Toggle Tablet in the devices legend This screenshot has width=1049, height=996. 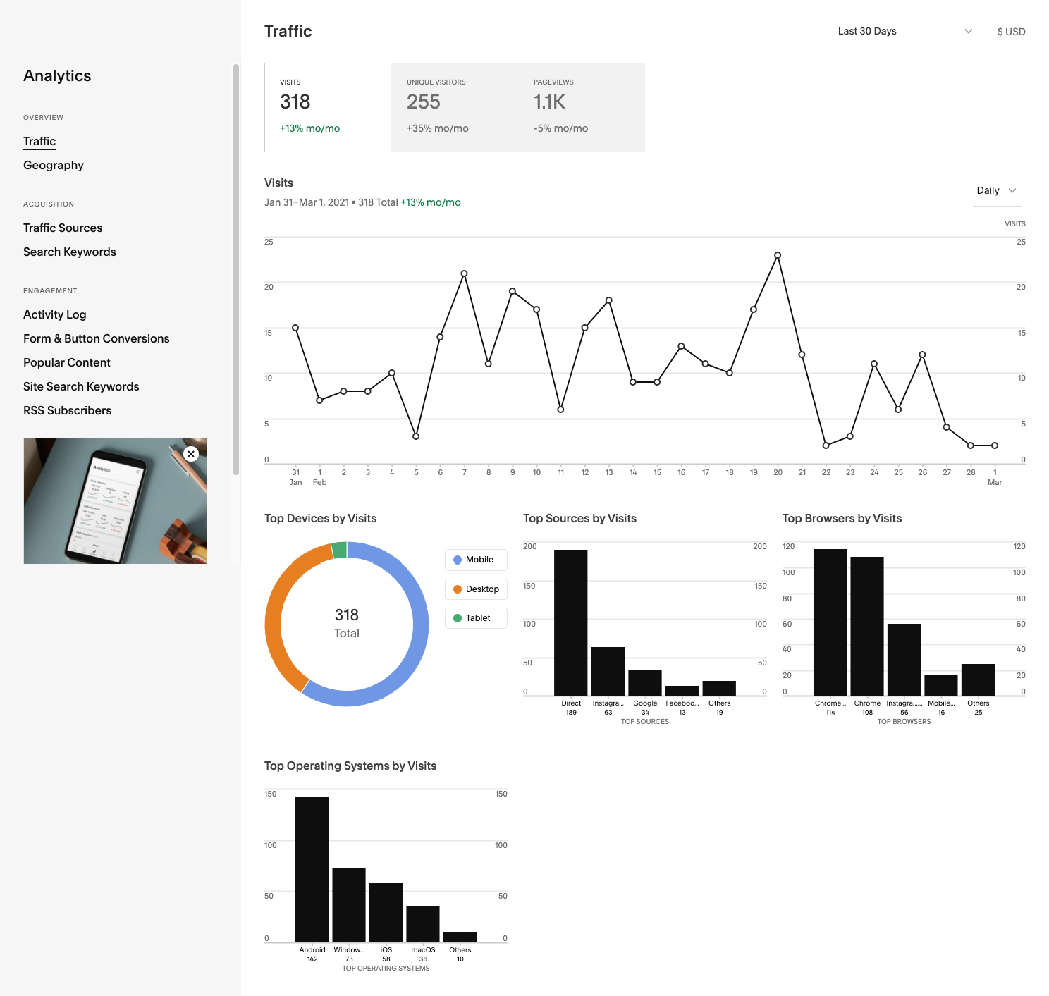click(x=475, y=618)
